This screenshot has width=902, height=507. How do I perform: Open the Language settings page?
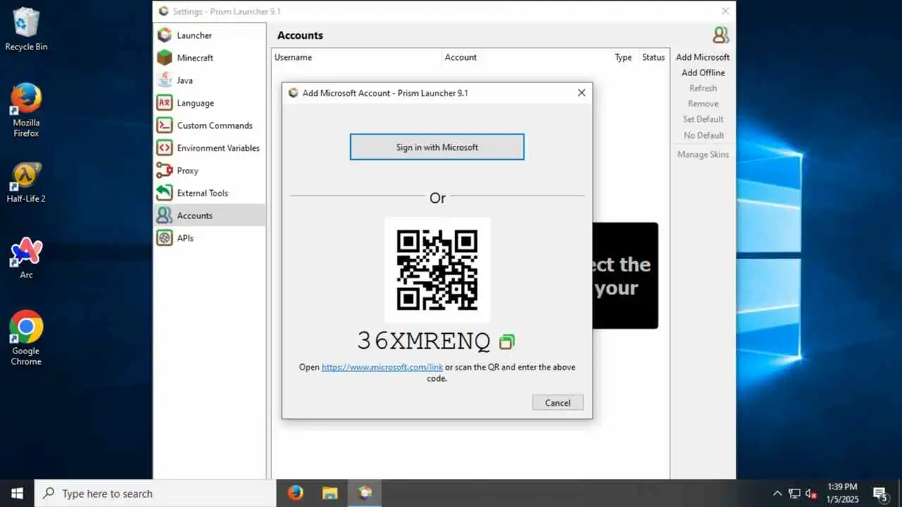tap(210, 103)
